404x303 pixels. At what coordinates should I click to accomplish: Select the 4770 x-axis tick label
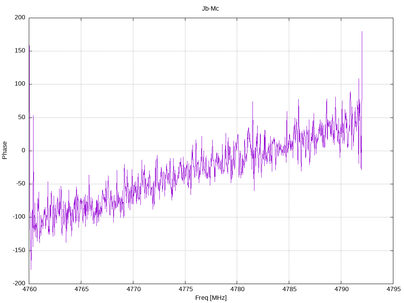click(x=133, y=290)
